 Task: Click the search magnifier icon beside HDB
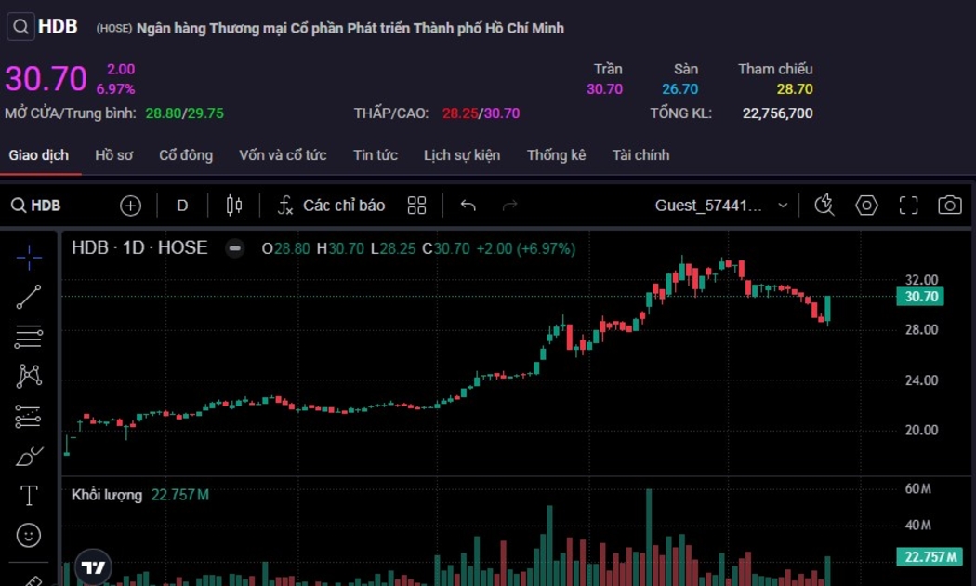(20, 27)
